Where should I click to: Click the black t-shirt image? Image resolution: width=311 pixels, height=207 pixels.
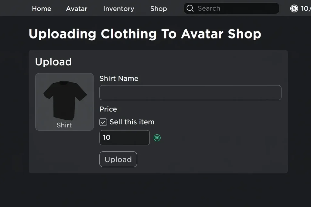tap(65, 100)
